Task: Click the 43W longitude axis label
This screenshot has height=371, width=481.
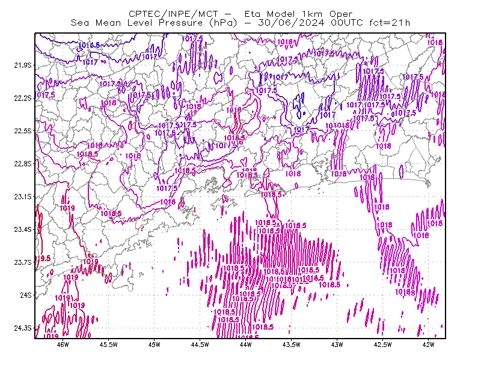Action: (337, 345)
